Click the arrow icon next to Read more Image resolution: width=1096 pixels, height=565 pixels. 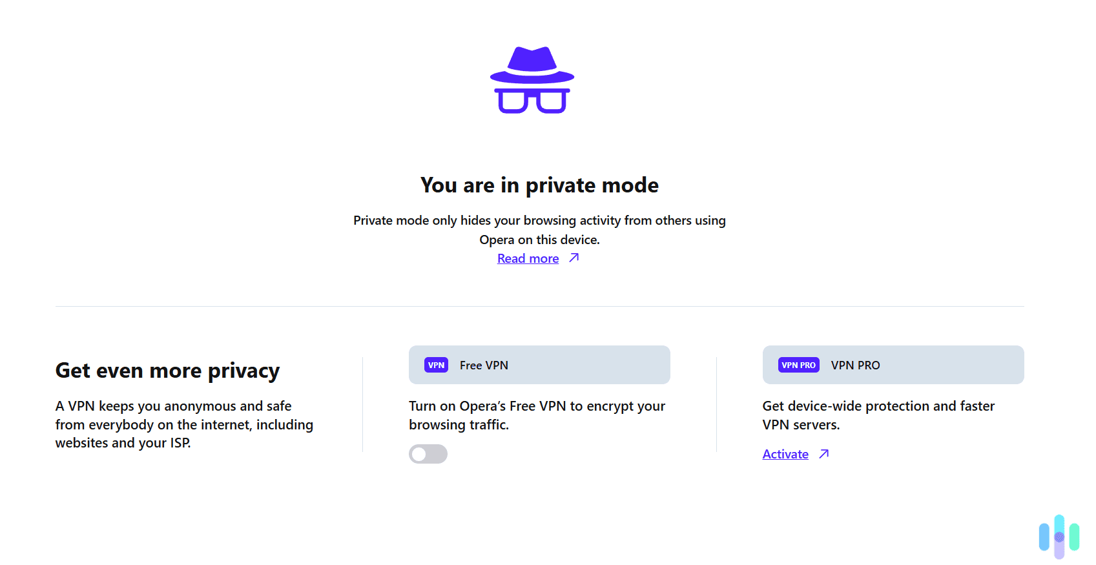[574, 258]
